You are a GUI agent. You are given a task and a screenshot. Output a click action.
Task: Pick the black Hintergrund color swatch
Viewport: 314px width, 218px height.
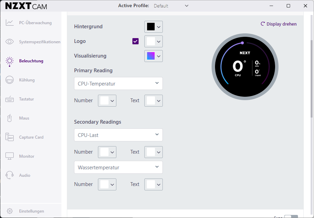151,27
